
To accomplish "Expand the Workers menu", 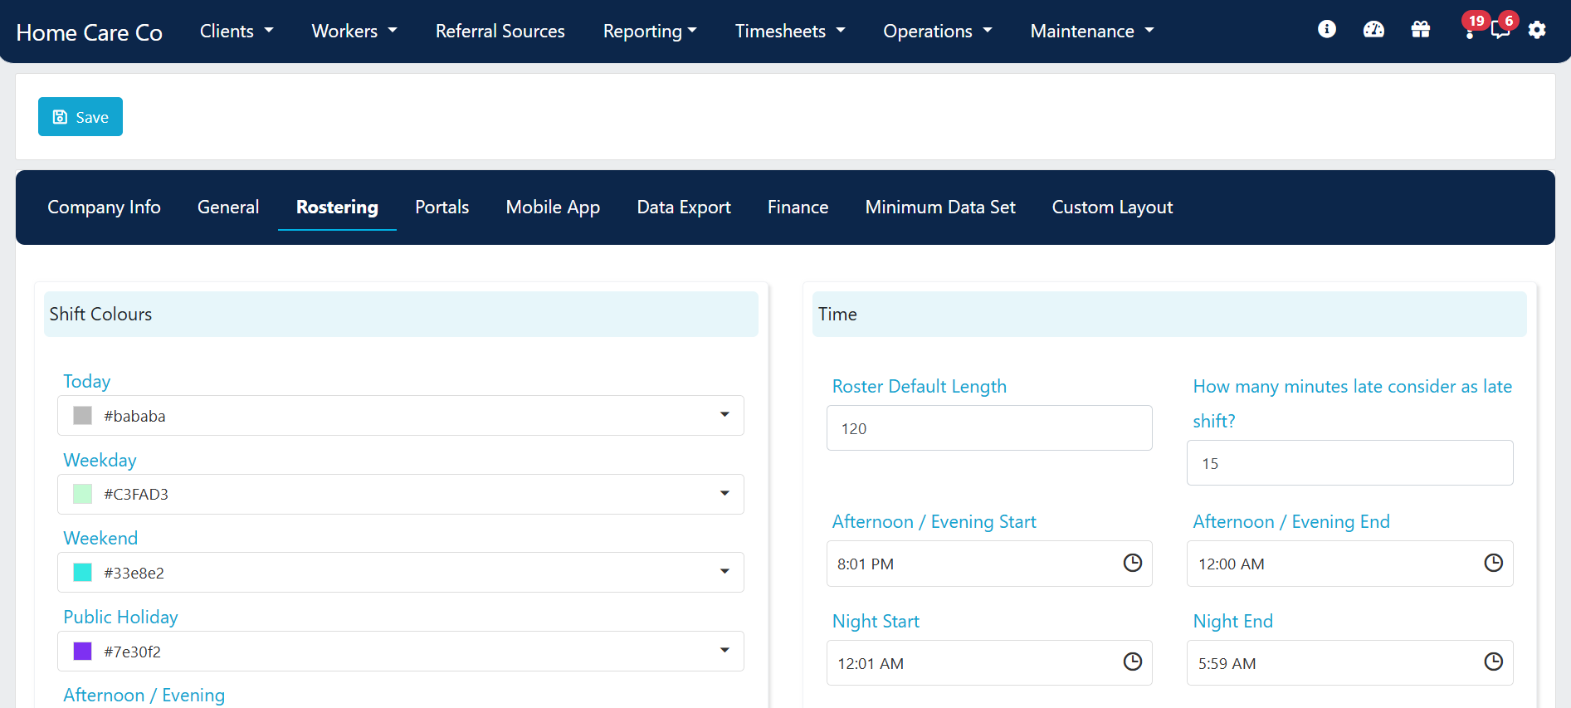I will point(354,31).
